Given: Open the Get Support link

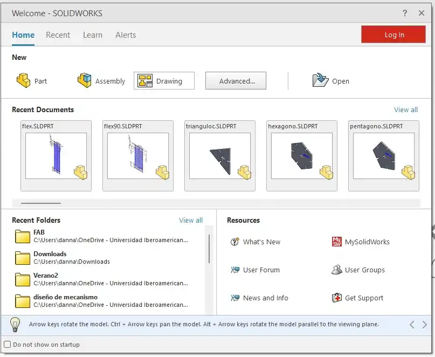Looking at the screenshot, I should (364, 298).
